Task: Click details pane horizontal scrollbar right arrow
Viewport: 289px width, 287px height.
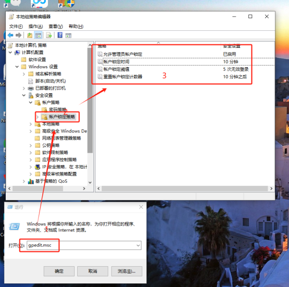Action: pos(271,189)
